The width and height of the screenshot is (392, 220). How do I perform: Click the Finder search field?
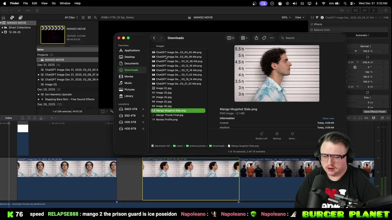tap(311, 38)
